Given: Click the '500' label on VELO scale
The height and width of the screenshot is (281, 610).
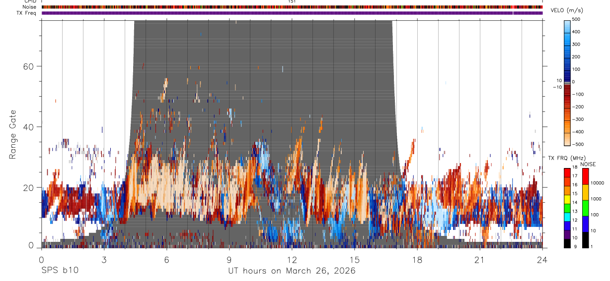Looking at the screenshot, I should [x=577, y=20].
